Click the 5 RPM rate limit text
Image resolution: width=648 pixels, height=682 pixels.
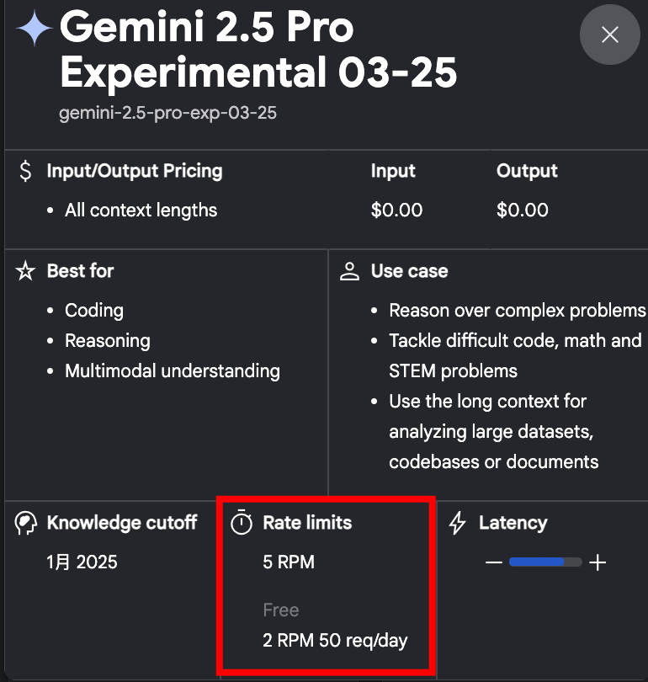289,562
